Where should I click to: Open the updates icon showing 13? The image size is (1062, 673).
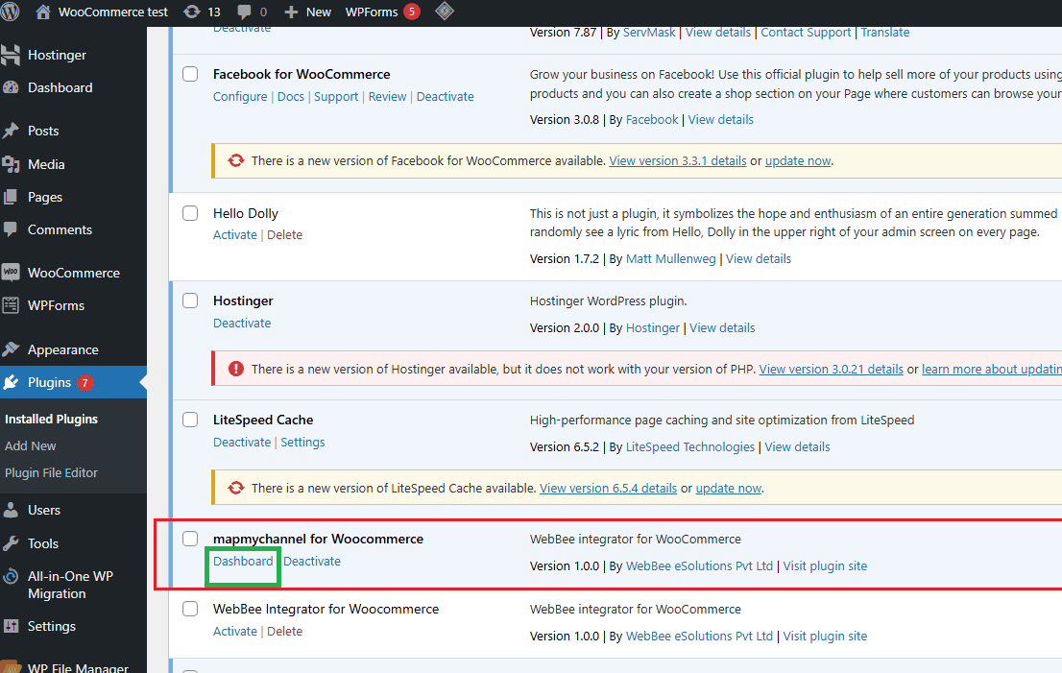pos(191,12)
